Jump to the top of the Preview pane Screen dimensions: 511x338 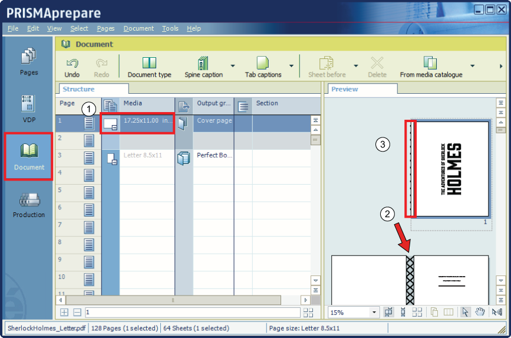(500, 103)
